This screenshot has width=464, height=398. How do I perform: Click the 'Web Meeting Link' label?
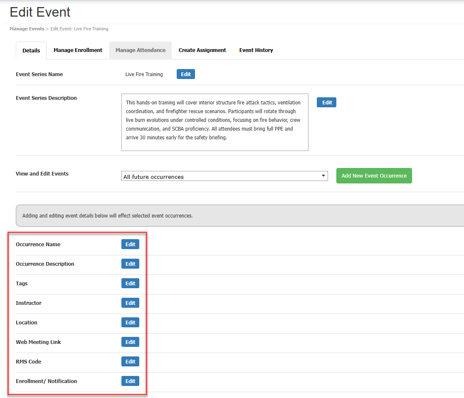click(38, 342)
